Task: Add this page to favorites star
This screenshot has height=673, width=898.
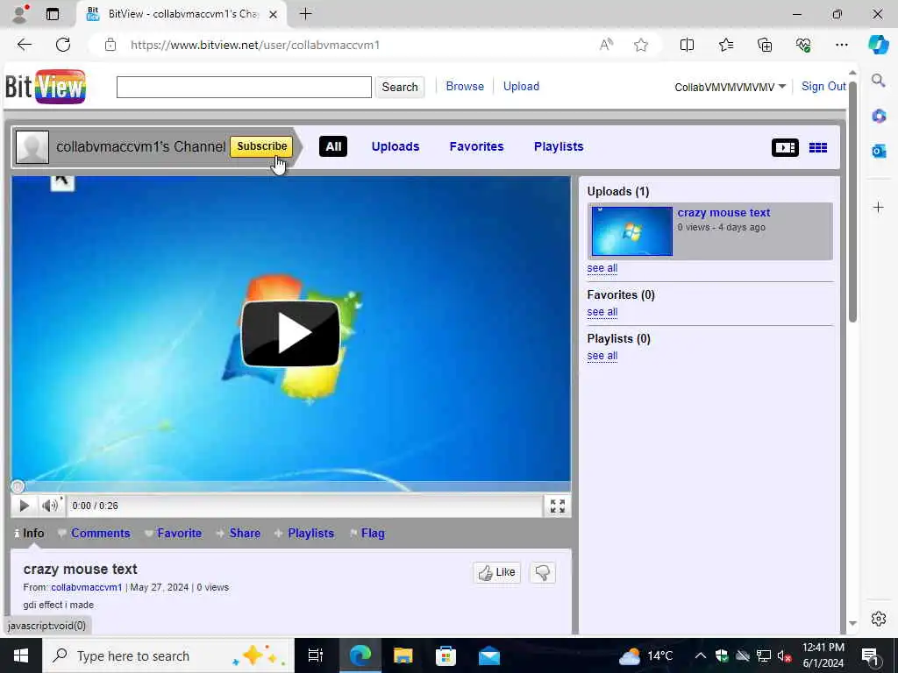Action: [x=641, y=45]
